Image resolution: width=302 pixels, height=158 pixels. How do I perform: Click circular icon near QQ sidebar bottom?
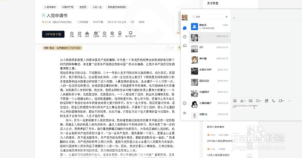pyautogui.click(x=185, y=103)
